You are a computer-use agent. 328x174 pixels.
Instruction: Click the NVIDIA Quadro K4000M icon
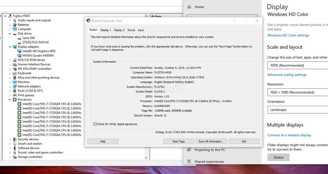(19, 56)
